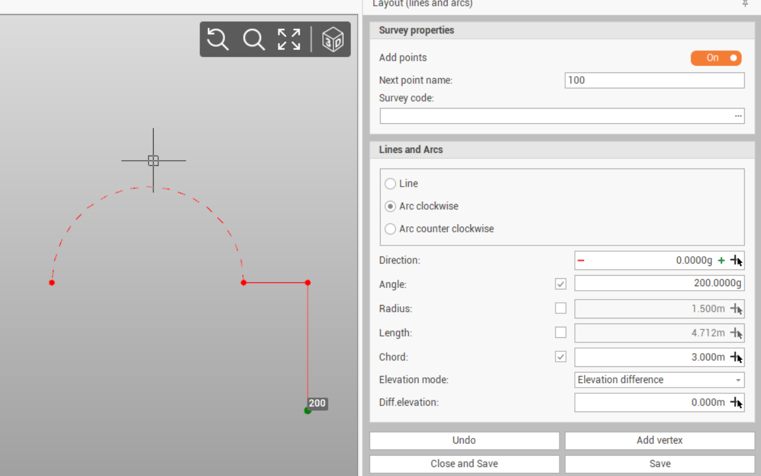Screen dimensions: 761x476
Task: Turn off the Add points toggle
Action: tap(716, 58)
